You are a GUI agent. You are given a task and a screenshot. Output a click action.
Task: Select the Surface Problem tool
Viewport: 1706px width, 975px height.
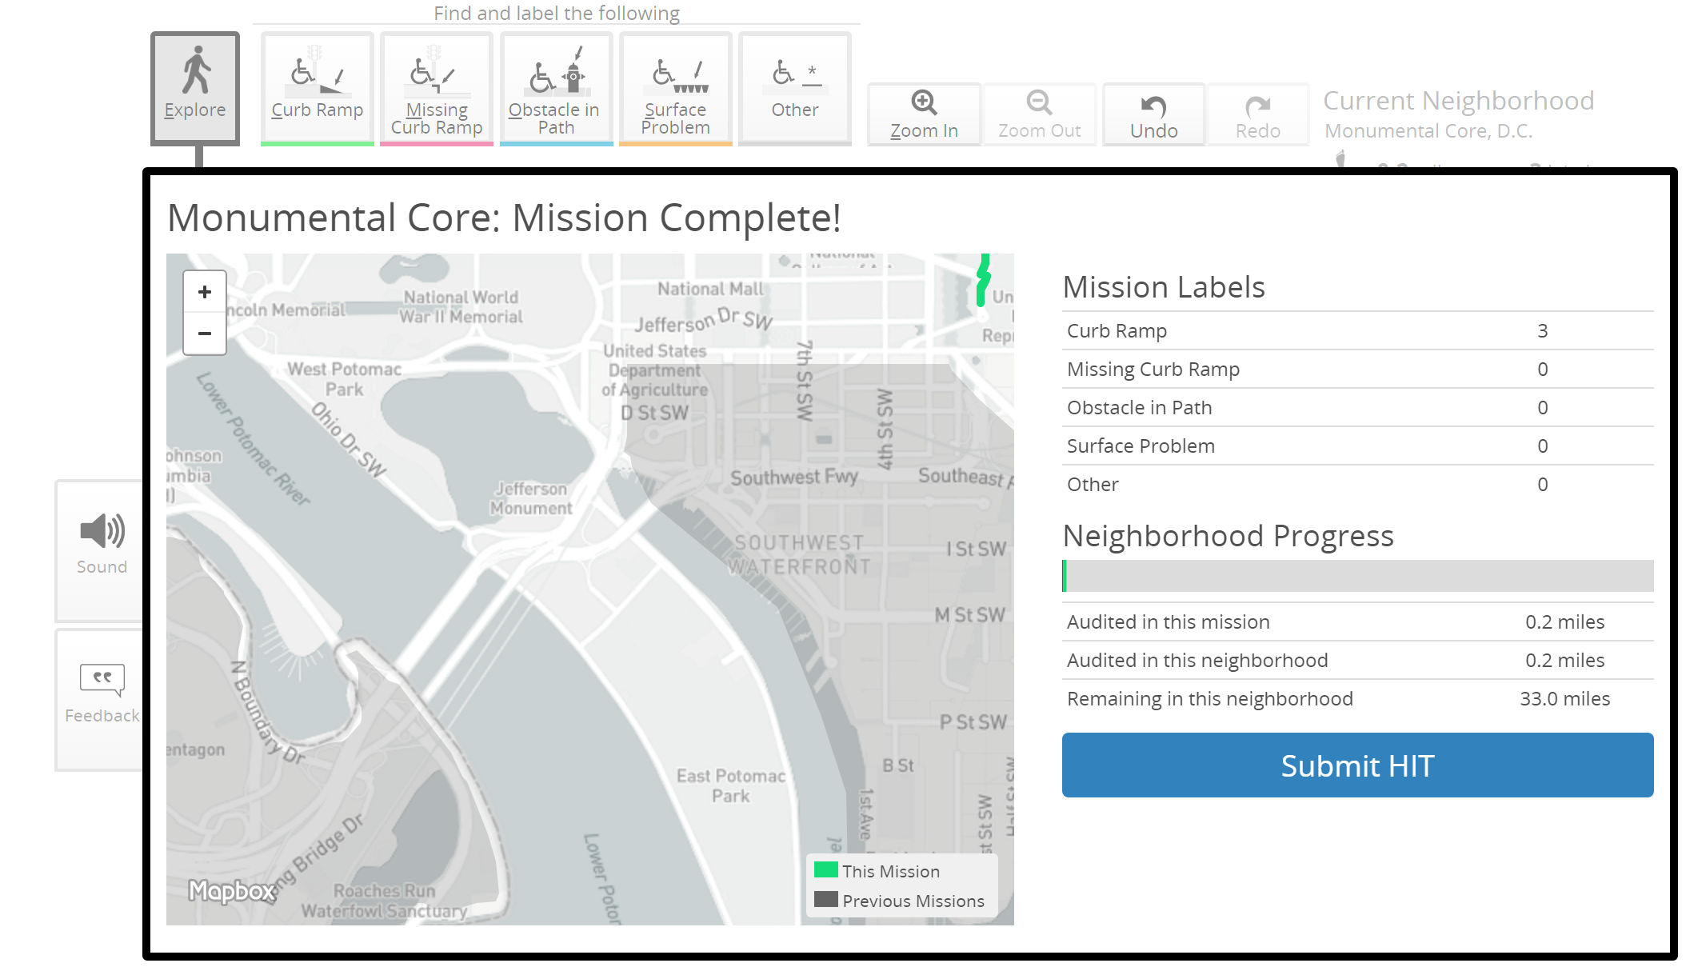coord(675,88)
